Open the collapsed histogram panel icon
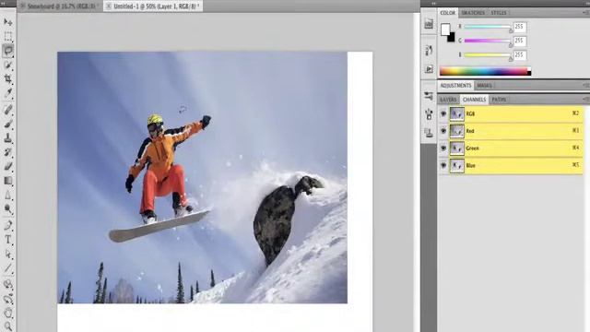Screen dimensions: 590x332 click(429, 24)
